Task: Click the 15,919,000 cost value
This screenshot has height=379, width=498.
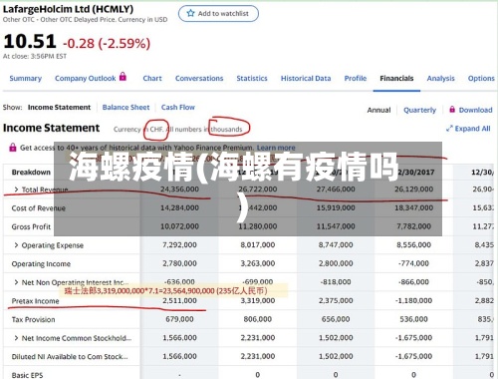Action: (336, 207)
